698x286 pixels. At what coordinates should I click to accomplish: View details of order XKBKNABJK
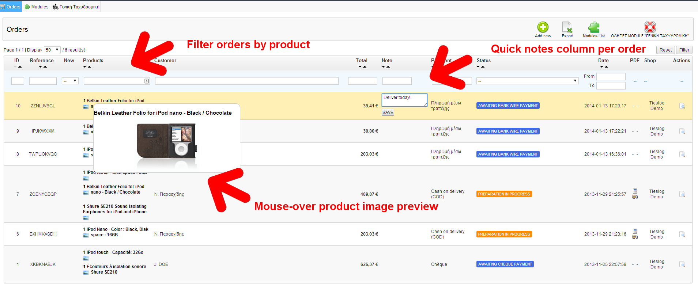pos(682,264)
